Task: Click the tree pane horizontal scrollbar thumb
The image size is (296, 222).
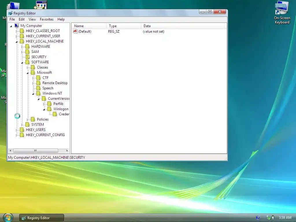Action: pyautogui.click(x=36, y=151)
